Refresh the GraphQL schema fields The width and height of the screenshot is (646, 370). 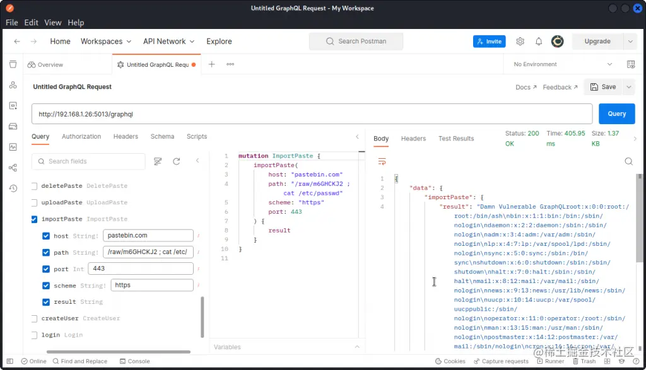pyautogui.click(x=177, y=161)
